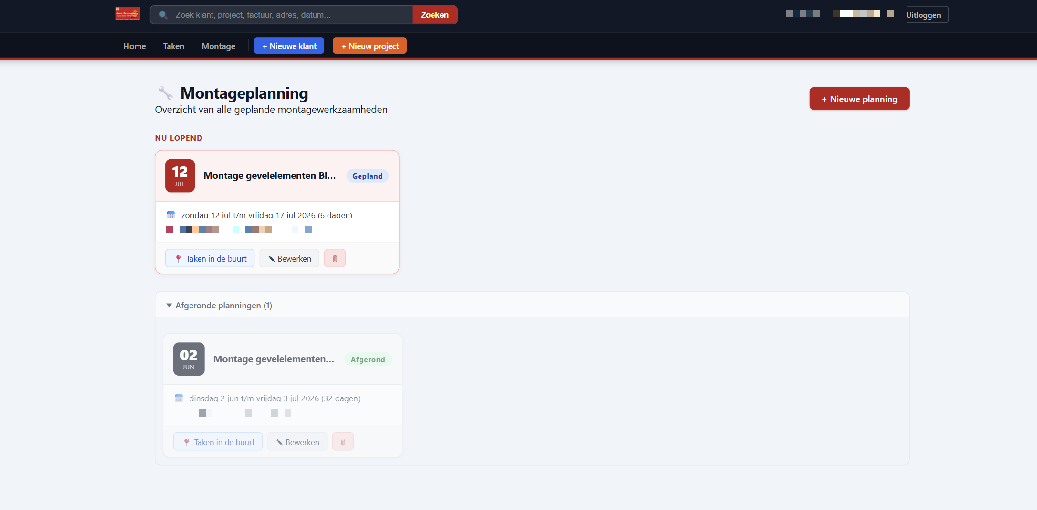Open the Taken menu item

pos(173,46)
